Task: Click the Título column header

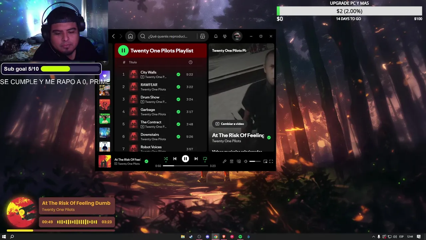Action: (133, 62)
